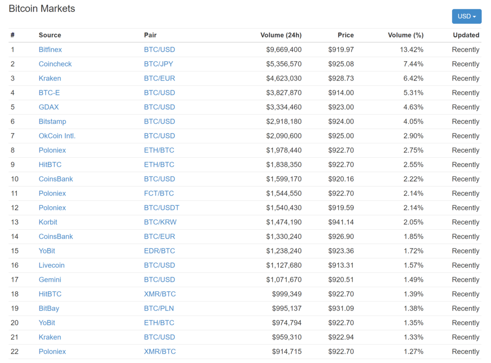Open the BTC/EUR pair for Kraken
491x363 pixels.
(160, 78)
